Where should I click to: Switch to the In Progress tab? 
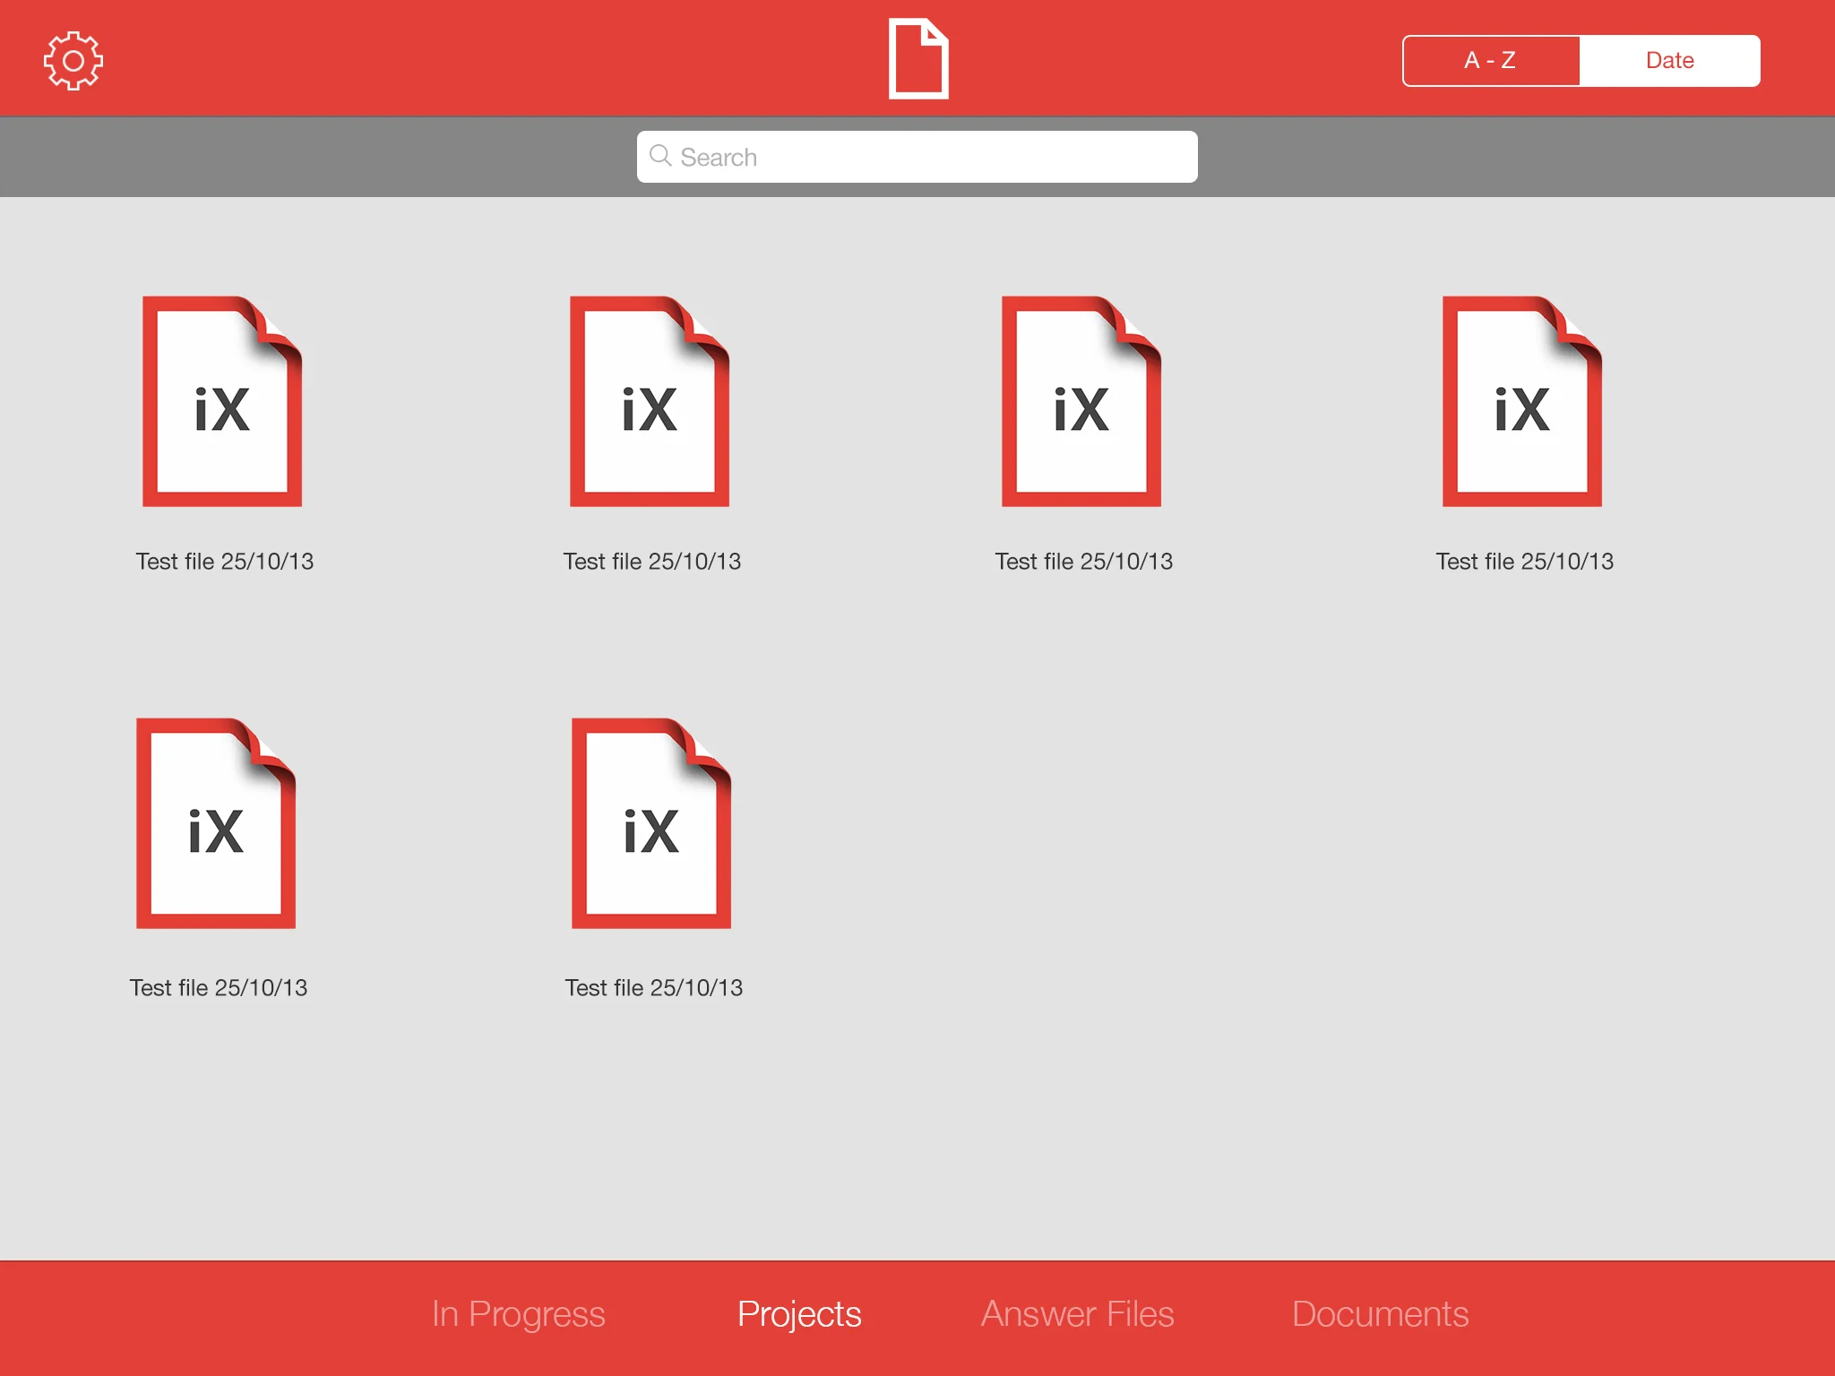point(518,1313)
